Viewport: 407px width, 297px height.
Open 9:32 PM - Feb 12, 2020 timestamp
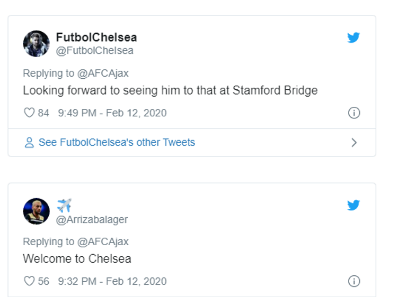112,281
